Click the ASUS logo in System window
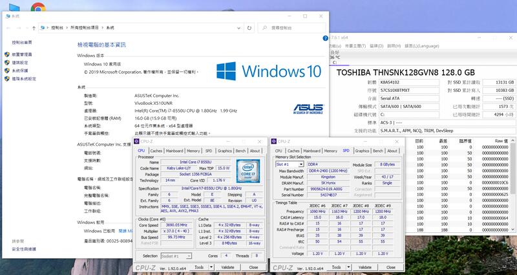Screen dimensions: 517x275 pyautogui.click(x=308, y=109)
